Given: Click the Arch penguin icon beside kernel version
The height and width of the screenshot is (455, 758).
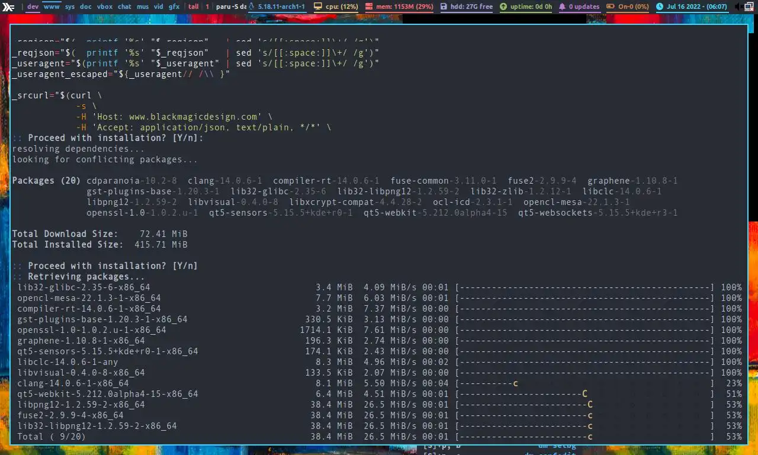Looking at the screenshot, I should 252,7.
